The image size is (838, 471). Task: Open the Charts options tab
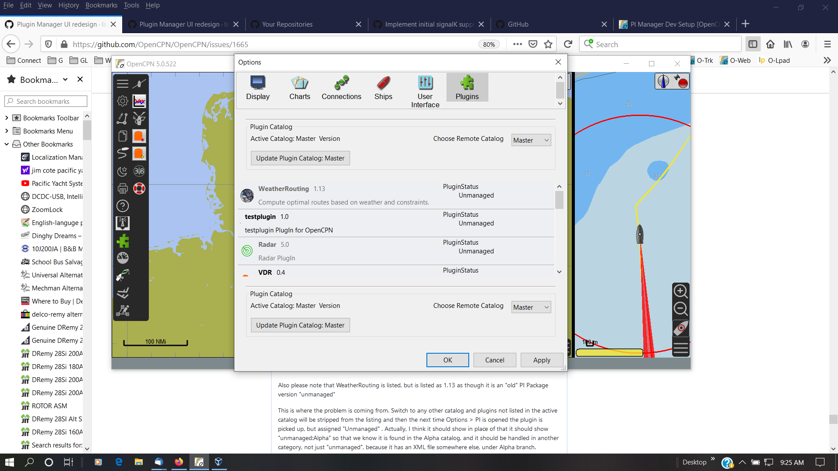(299, 88)
